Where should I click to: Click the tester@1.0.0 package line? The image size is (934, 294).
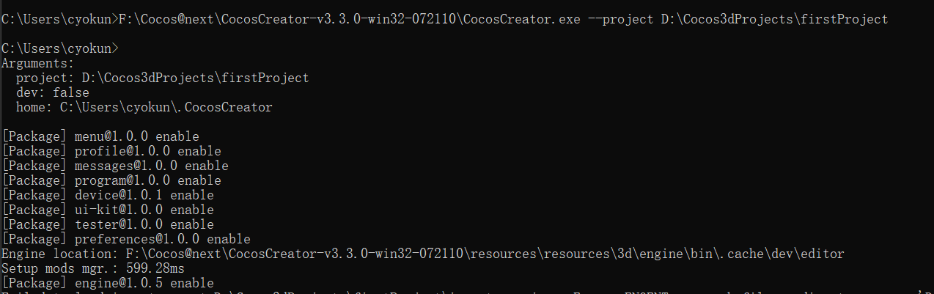tap(108, 224)
